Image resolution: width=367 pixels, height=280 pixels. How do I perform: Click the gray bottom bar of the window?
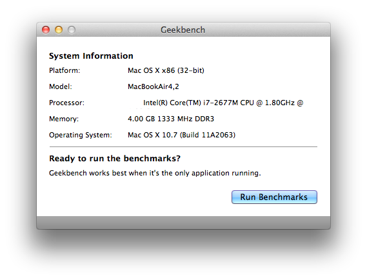tap(183, 223)
